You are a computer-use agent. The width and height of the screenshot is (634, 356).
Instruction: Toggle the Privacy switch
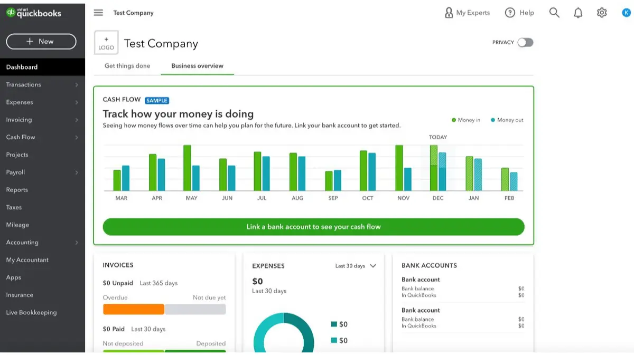click(x=525, y=42)
